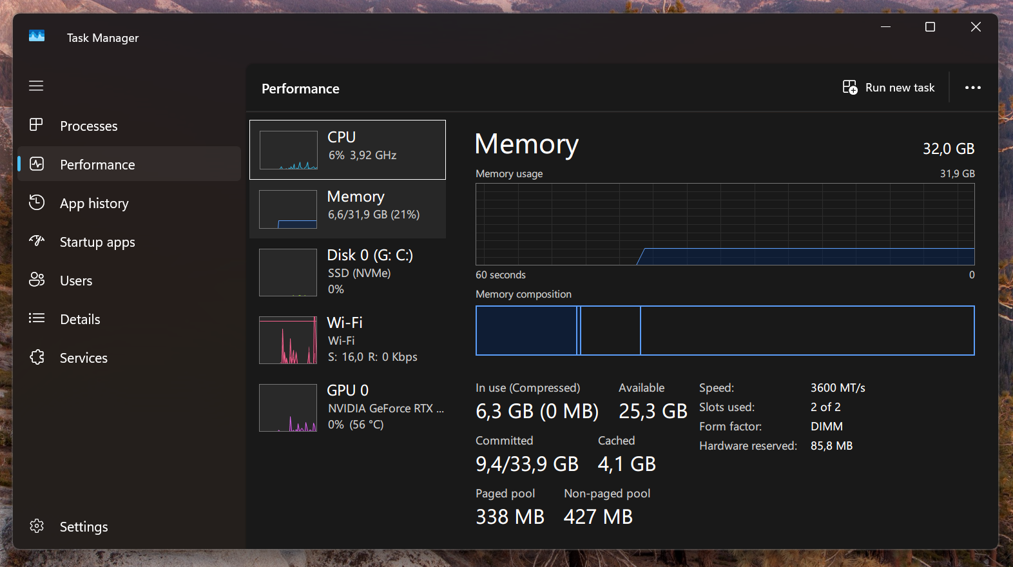
Task: Open App history via its clock icon
Action: coord(37,203)
